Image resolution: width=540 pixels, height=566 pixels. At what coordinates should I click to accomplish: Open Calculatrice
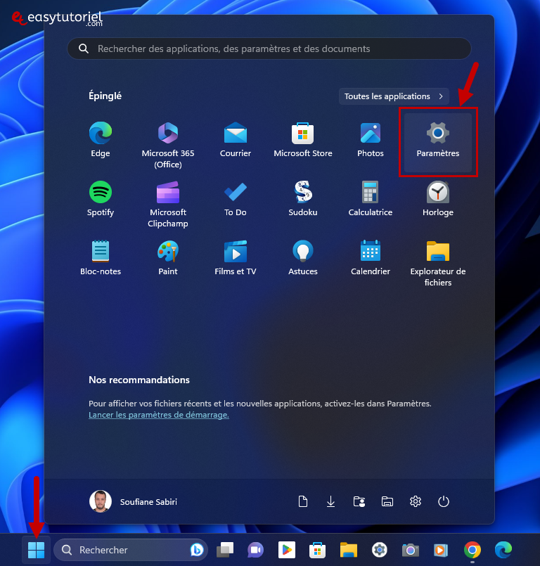(x=371, y=199)
